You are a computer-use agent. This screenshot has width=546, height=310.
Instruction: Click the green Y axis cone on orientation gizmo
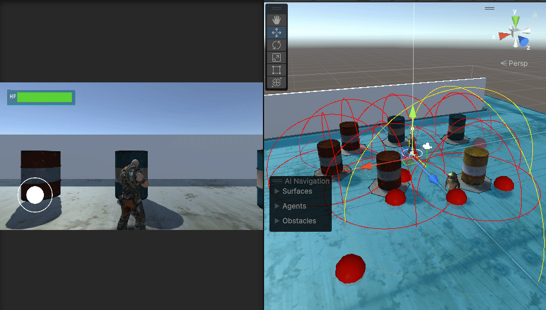point(515,21)
